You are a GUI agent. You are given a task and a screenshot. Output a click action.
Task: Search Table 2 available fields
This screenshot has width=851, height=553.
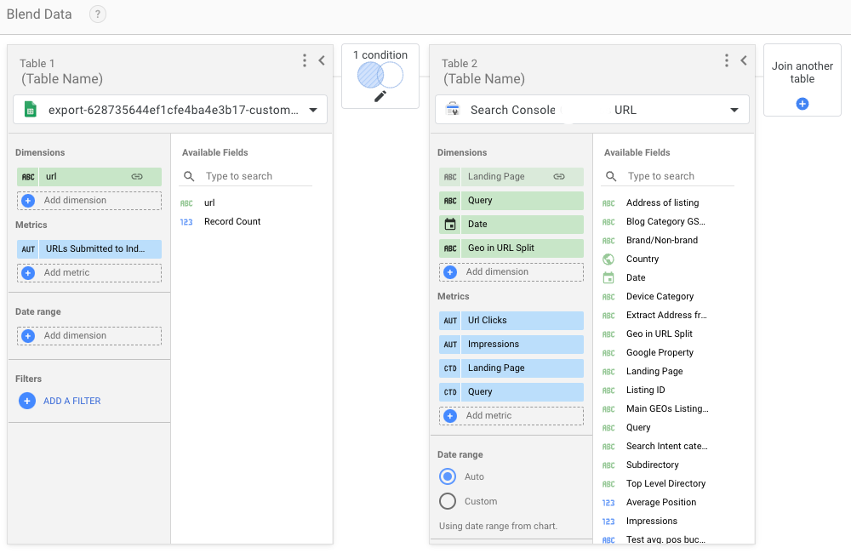pos(667,176)
